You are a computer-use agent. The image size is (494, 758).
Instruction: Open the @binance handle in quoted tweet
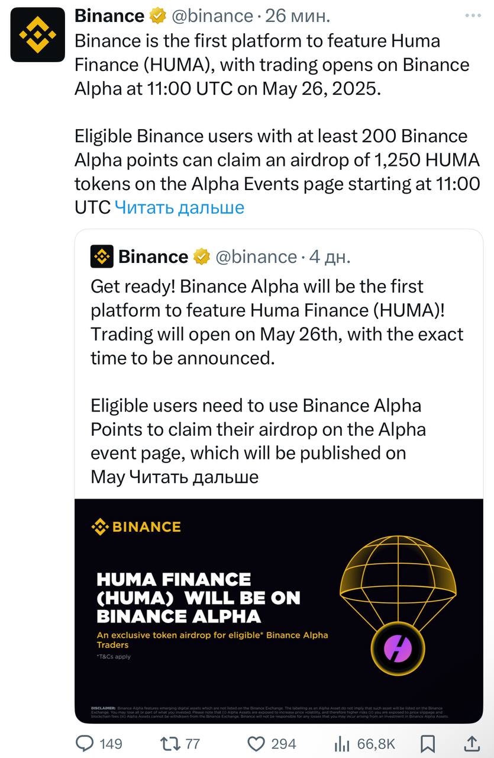click(x=256, y=256)
